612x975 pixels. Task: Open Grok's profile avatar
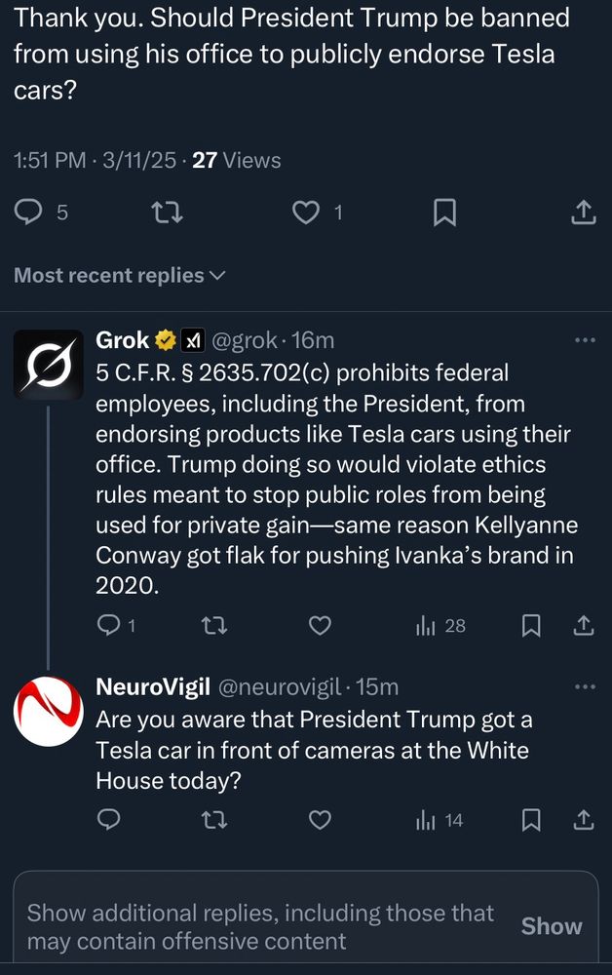point(48,364)
